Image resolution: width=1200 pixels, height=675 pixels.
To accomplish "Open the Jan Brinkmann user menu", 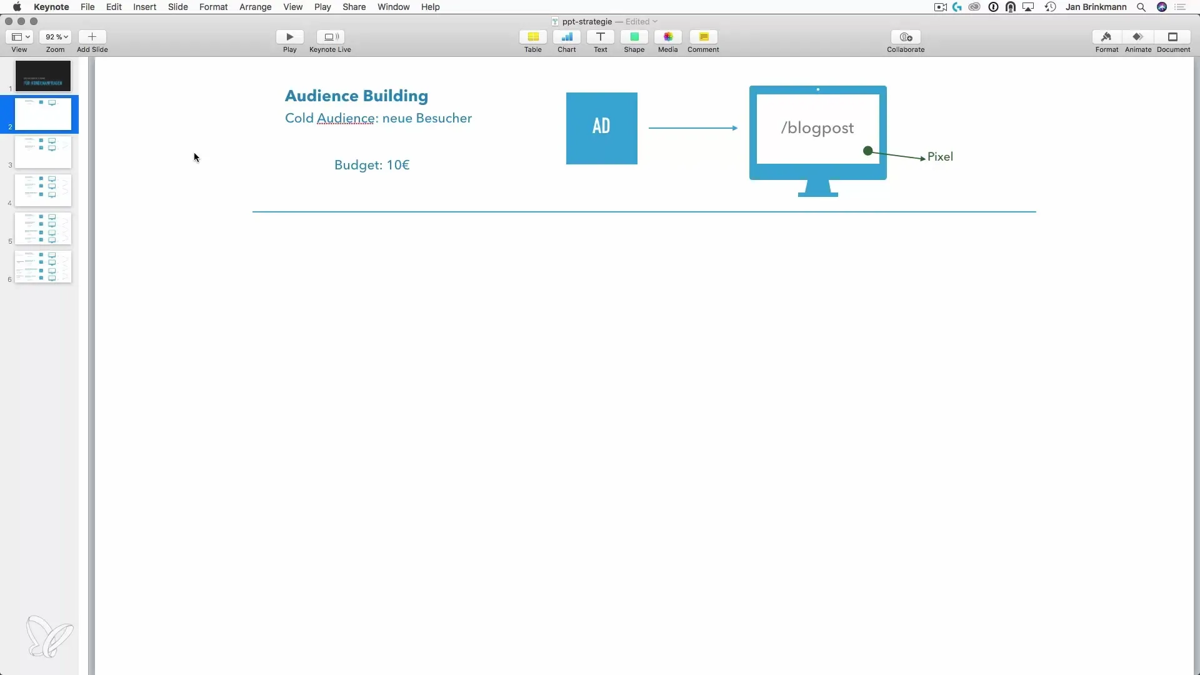I will point(1096,7).
